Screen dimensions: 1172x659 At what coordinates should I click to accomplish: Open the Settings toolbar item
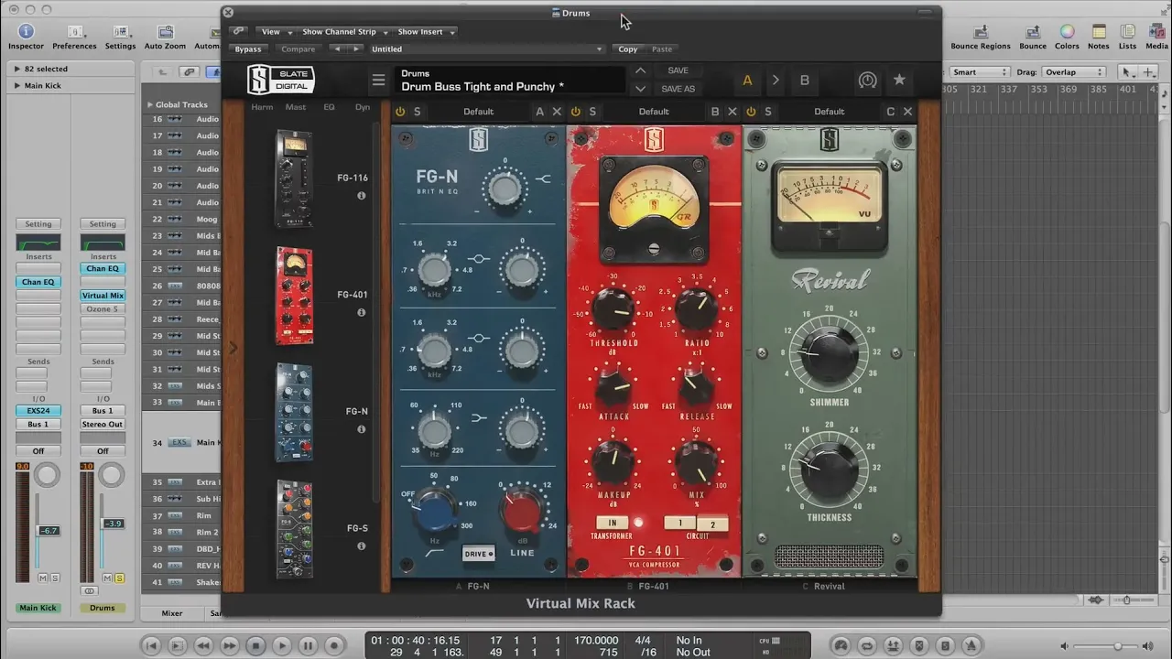(120, 37)
